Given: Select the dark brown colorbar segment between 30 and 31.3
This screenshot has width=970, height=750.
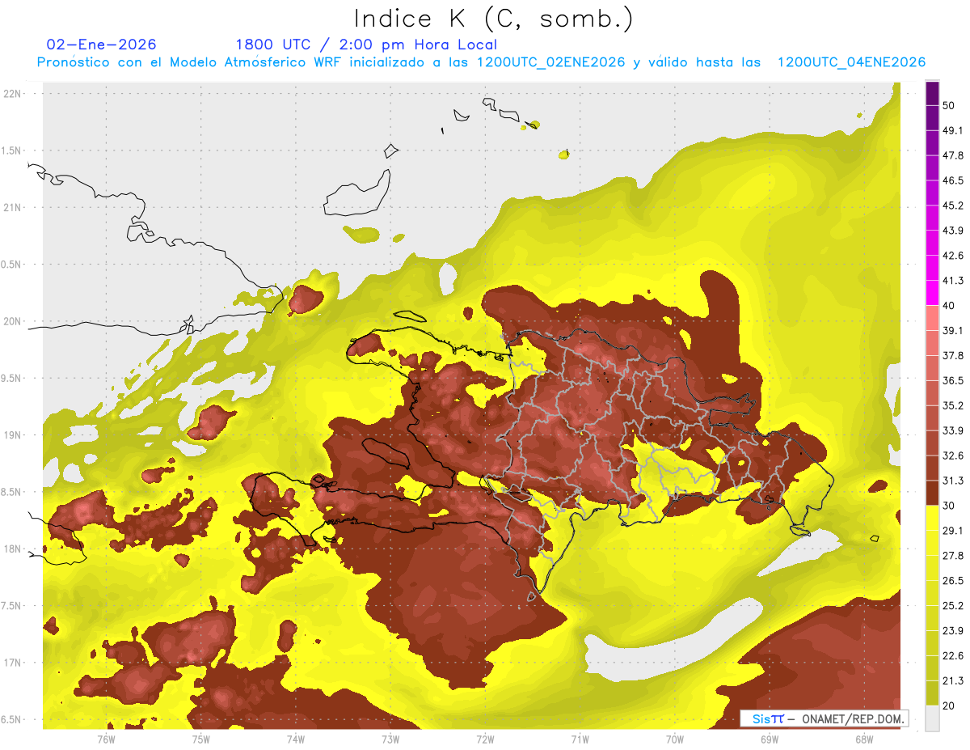Looking at the screenshot, I should [x=933, y=493].
